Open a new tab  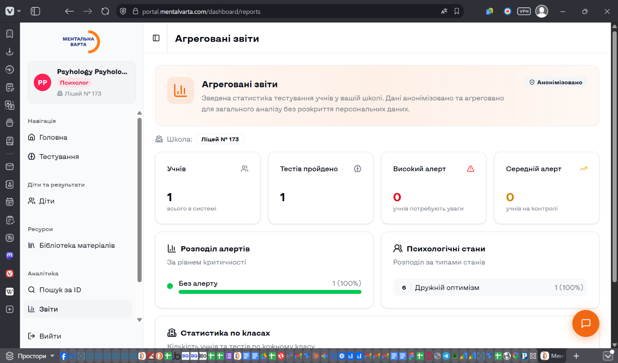point(576,356)
